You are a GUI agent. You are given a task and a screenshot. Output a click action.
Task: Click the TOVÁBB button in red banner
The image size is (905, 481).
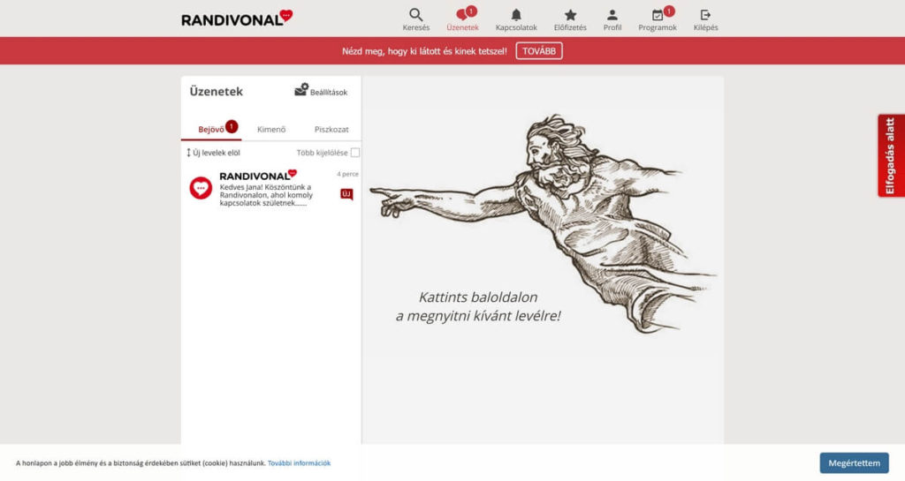[x=539, y=50]
